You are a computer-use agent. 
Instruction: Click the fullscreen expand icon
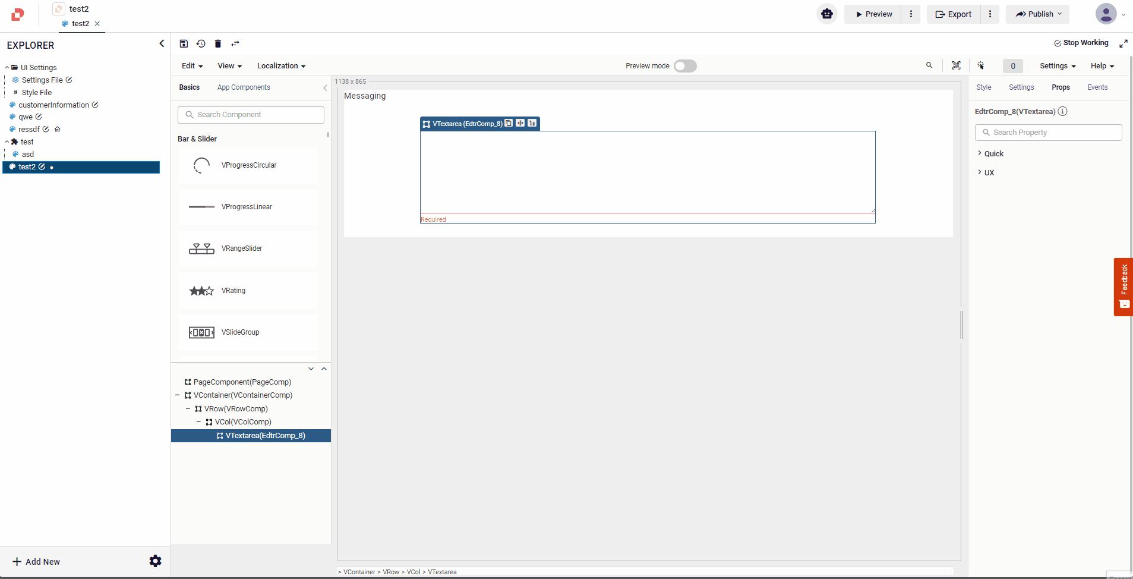pos(1123,43)
